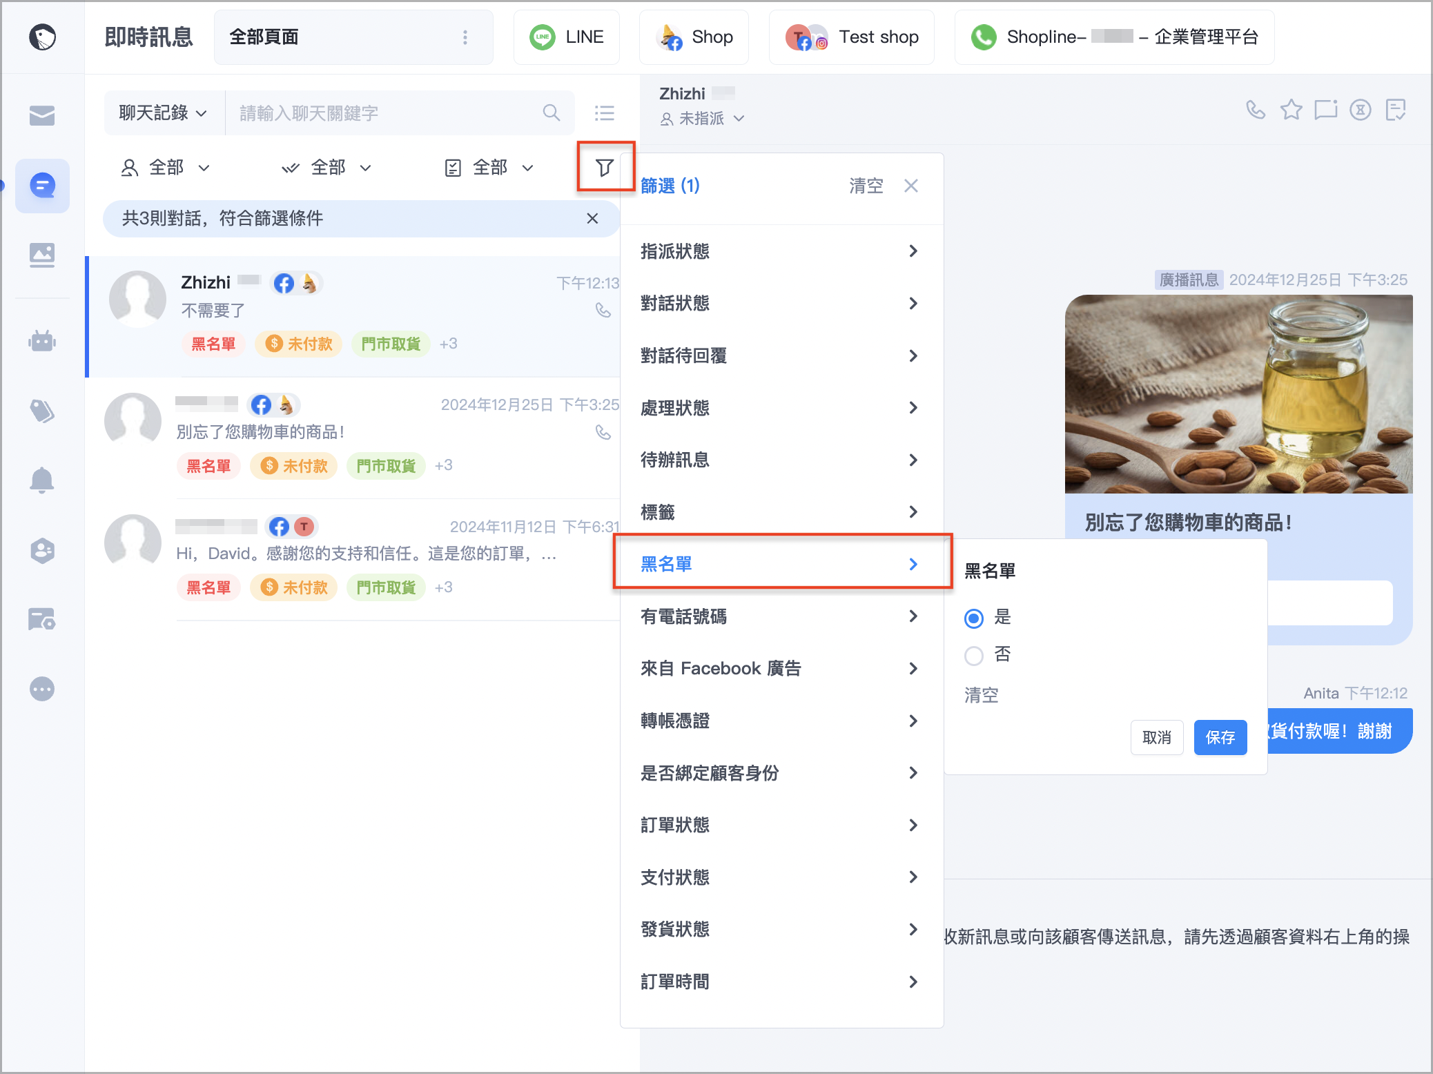Viewport: 1433px width, 1074px height.
Task: Select the 是 blacklist radio option
Action: (x=974, y=618)
